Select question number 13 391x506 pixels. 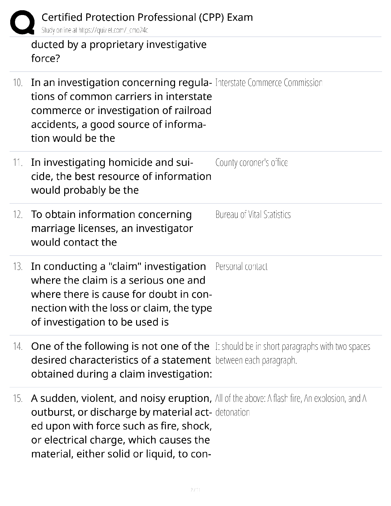coord(18,267)
